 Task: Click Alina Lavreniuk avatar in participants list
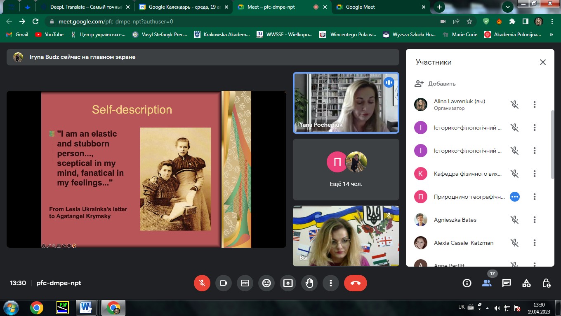pyautogui.click(x=421, y=105)
